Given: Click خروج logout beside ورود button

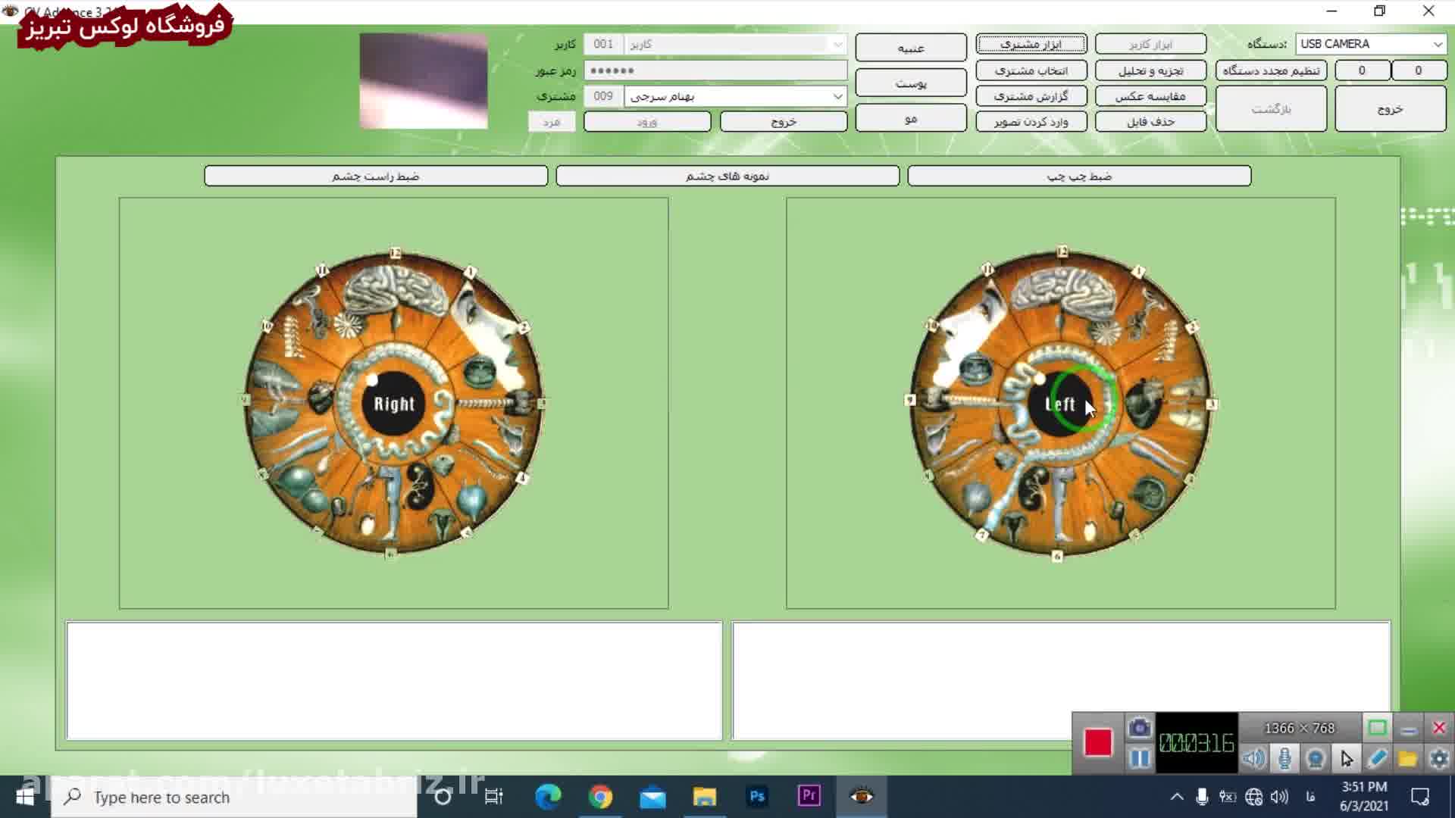Looking at the screenshot, I should tap(784, 121).
